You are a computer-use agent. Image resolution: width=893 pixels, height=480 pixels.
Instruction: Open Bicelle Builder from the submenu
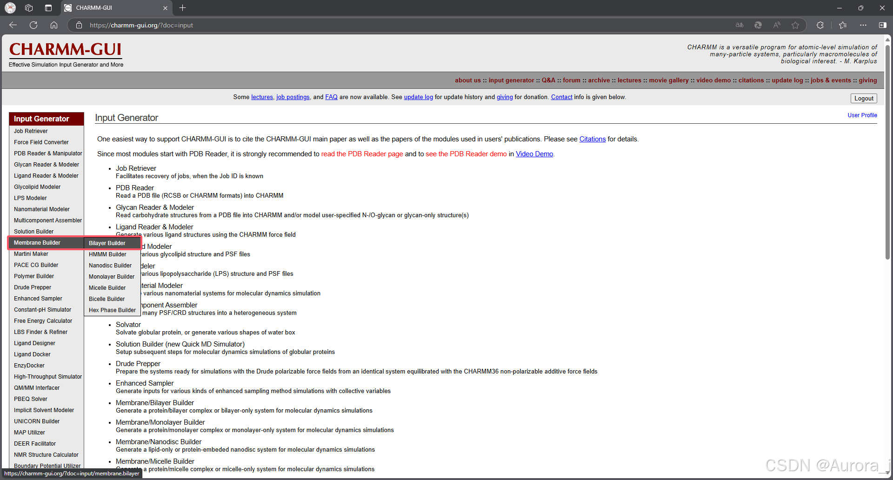click(112, 299)
